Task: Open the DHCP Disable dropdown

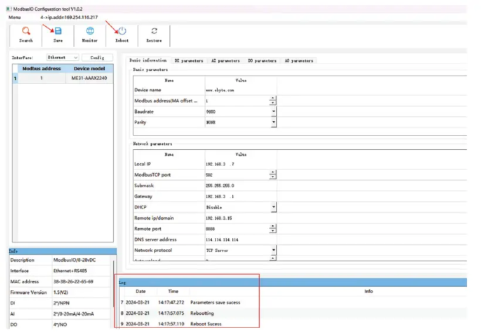Action: coord(273,207)
